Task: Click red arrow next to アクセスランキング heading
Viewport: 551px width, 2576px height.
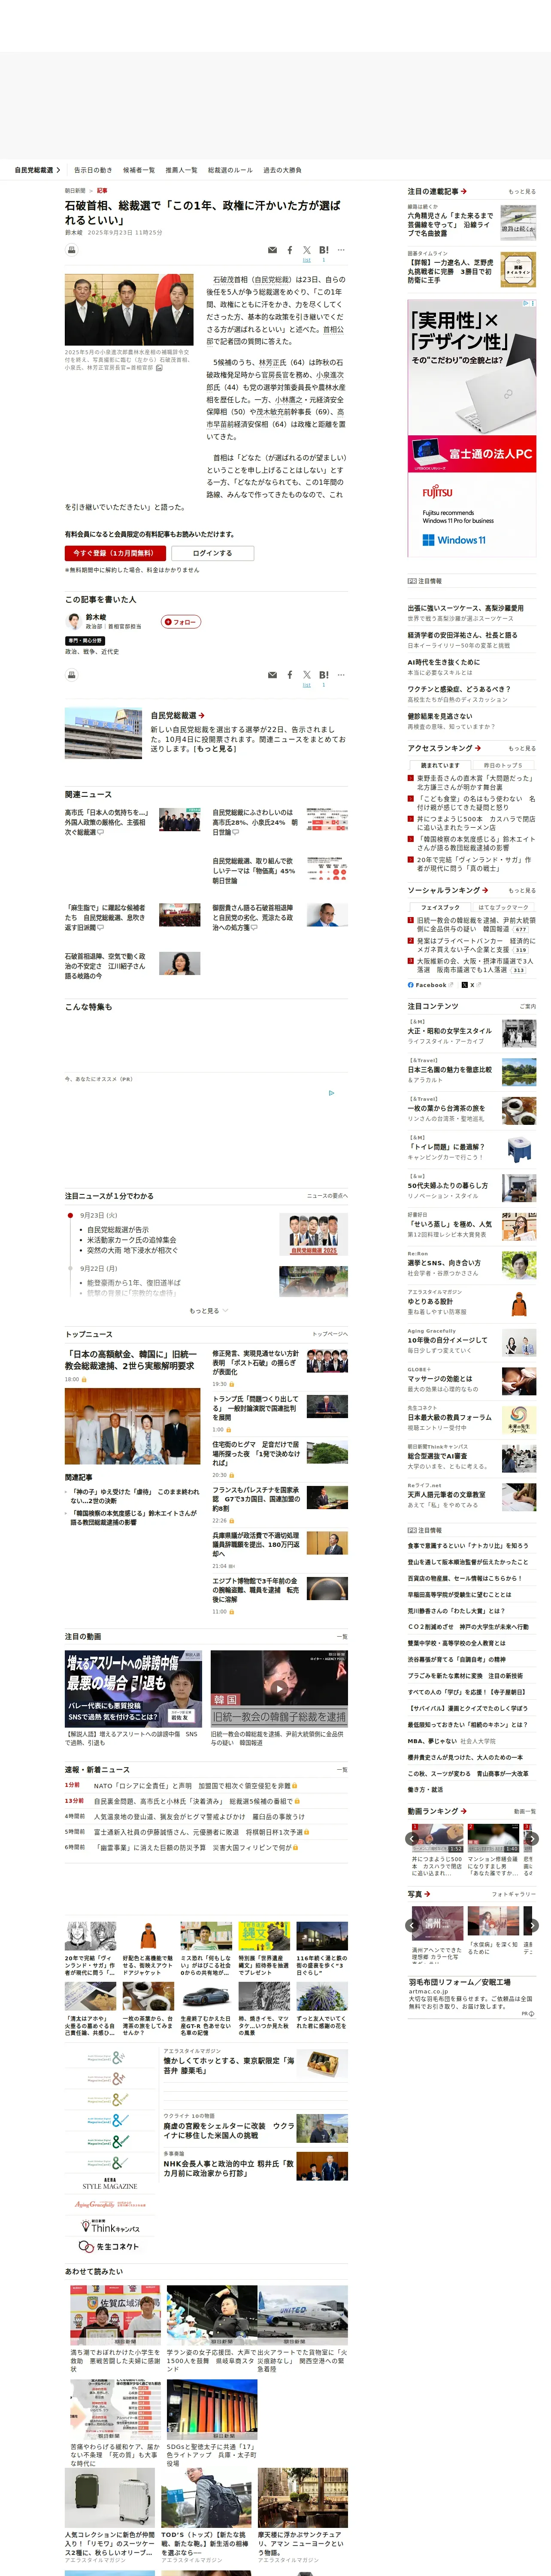Action: coord(478,748)
